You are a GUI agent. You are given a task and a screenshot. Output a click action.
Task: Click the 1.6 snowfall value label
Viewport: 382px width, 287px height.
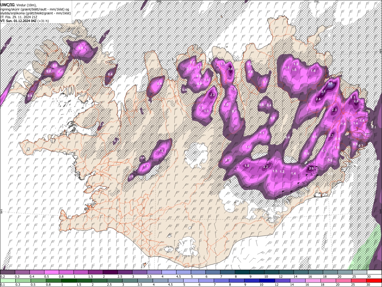313,71
